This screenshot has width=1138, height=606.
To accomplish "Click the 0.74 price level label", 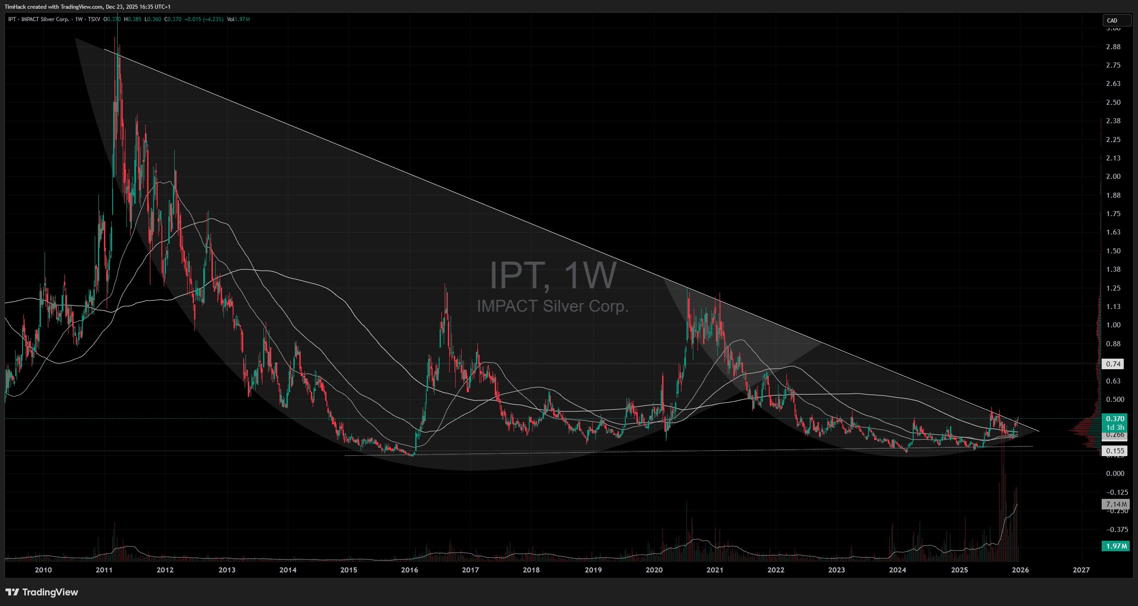I will [1113, 364].
